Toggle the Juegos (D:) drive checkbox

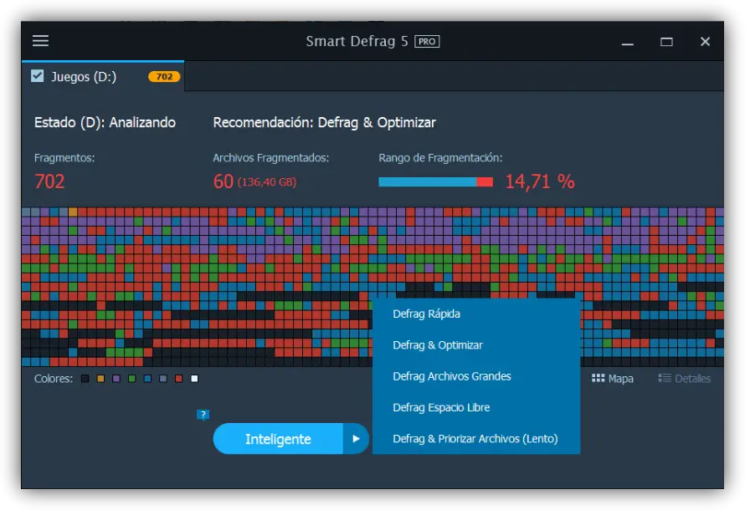[x=37, y=76]
